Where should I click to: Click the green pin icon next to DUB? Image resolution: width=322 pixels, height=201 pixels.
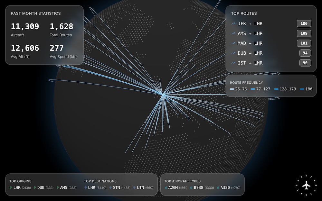click(x=35, y=188)
